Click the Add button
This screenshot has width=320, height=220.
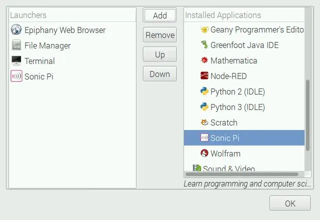coord(160,15)
